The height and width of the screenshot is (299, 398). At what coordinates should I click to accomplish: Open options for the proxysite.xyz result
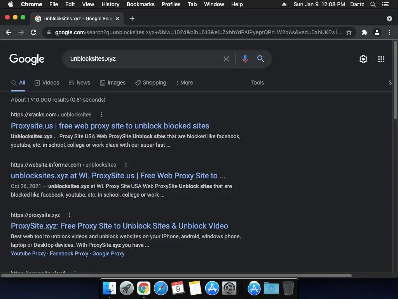pos(70,215)
